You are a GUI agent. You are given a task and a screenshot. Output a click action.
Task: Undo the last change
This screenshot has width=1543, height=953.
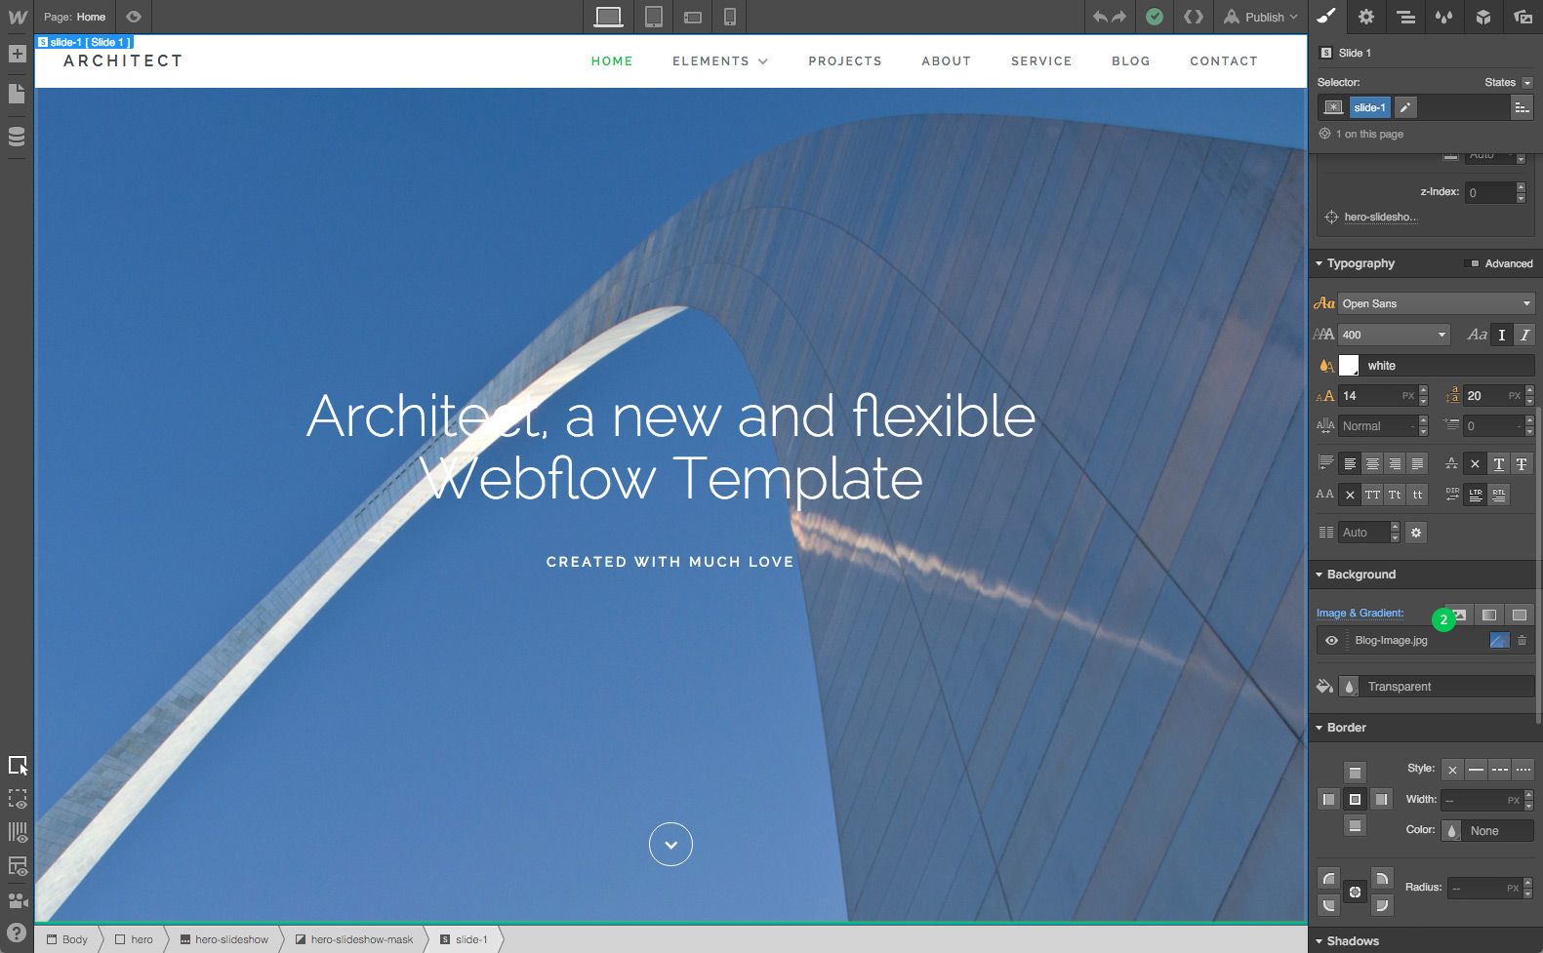tap(1100, 17)
